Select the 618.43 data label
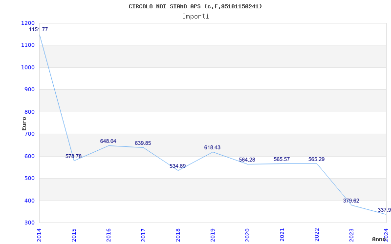This screenshot has width=391, height=244. (212, 147)
